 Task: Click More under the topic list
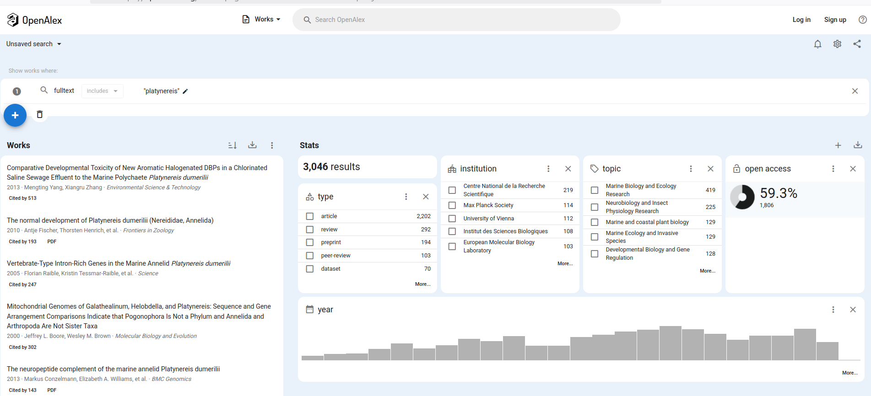coord(707,271)
